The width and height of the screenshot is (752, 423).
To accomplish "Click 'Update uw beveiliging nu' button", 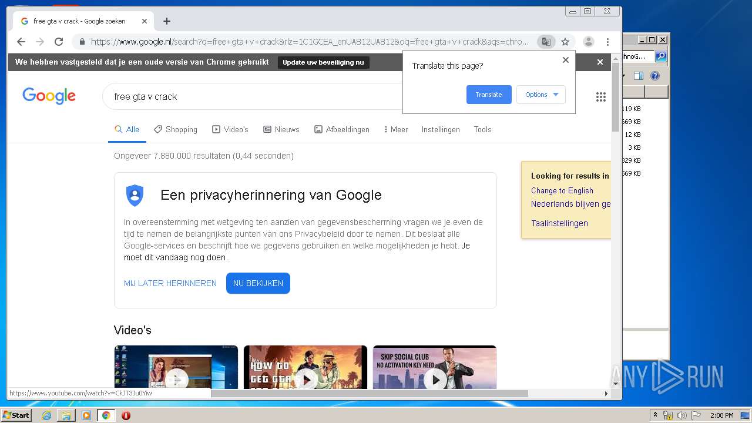I will tap(323, 62).
